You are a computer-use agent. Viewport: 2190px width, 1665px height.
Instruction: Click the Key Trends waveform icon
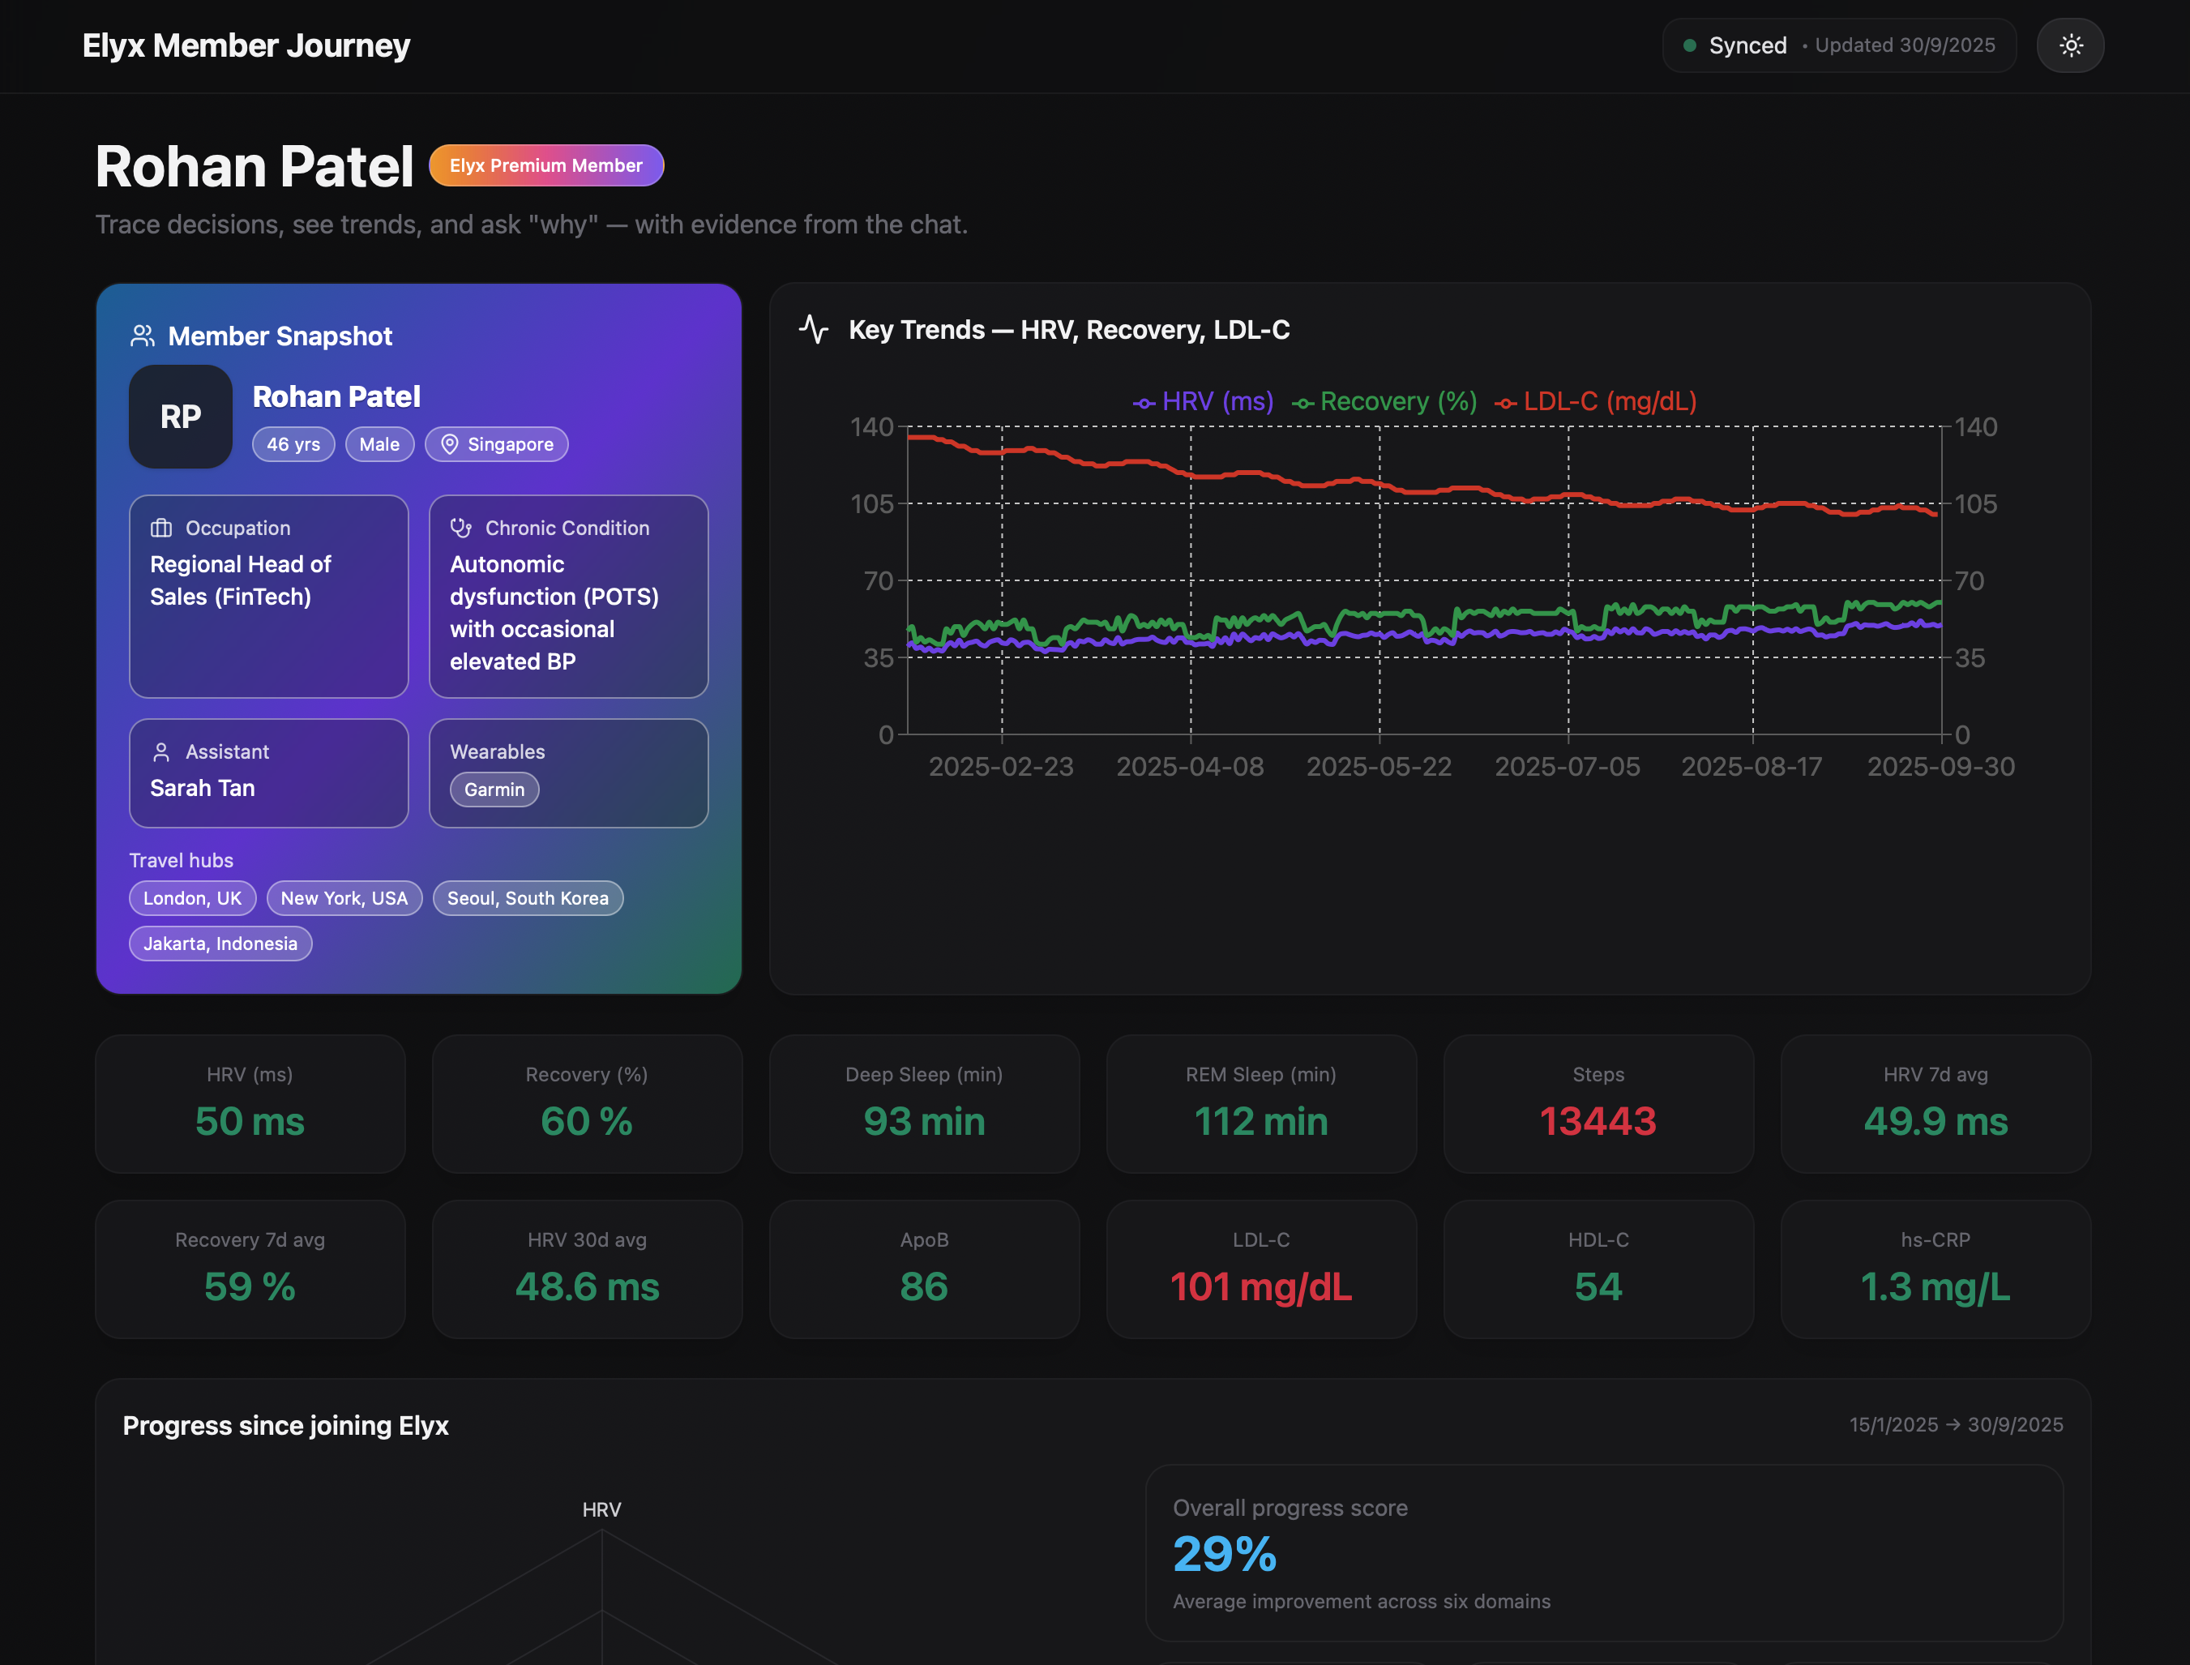tap(814, 329)
